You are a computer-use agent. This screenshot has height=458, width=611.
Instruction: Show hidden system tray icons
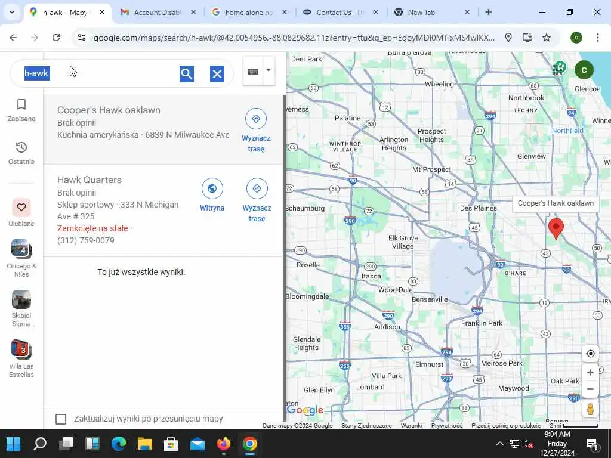tap(499, 444)
